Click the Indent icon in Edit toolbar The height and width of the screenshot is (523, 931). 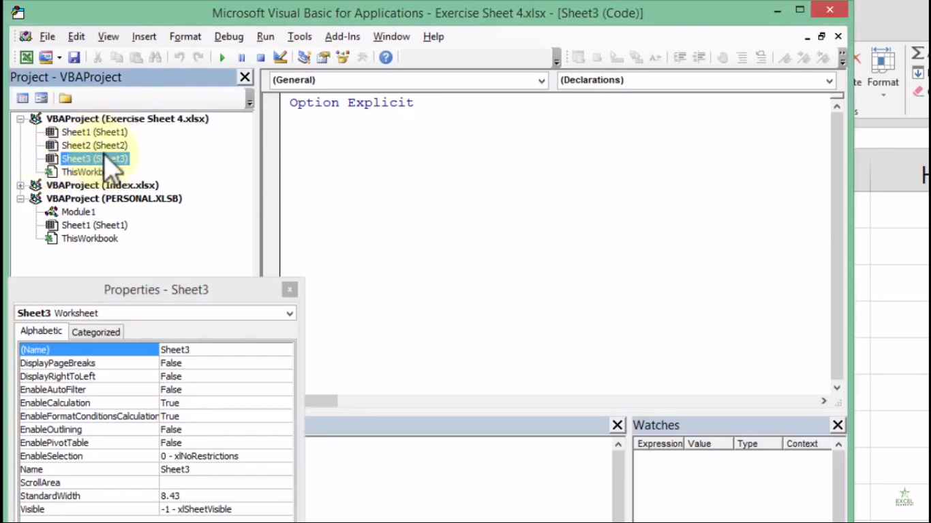[680, 57]
